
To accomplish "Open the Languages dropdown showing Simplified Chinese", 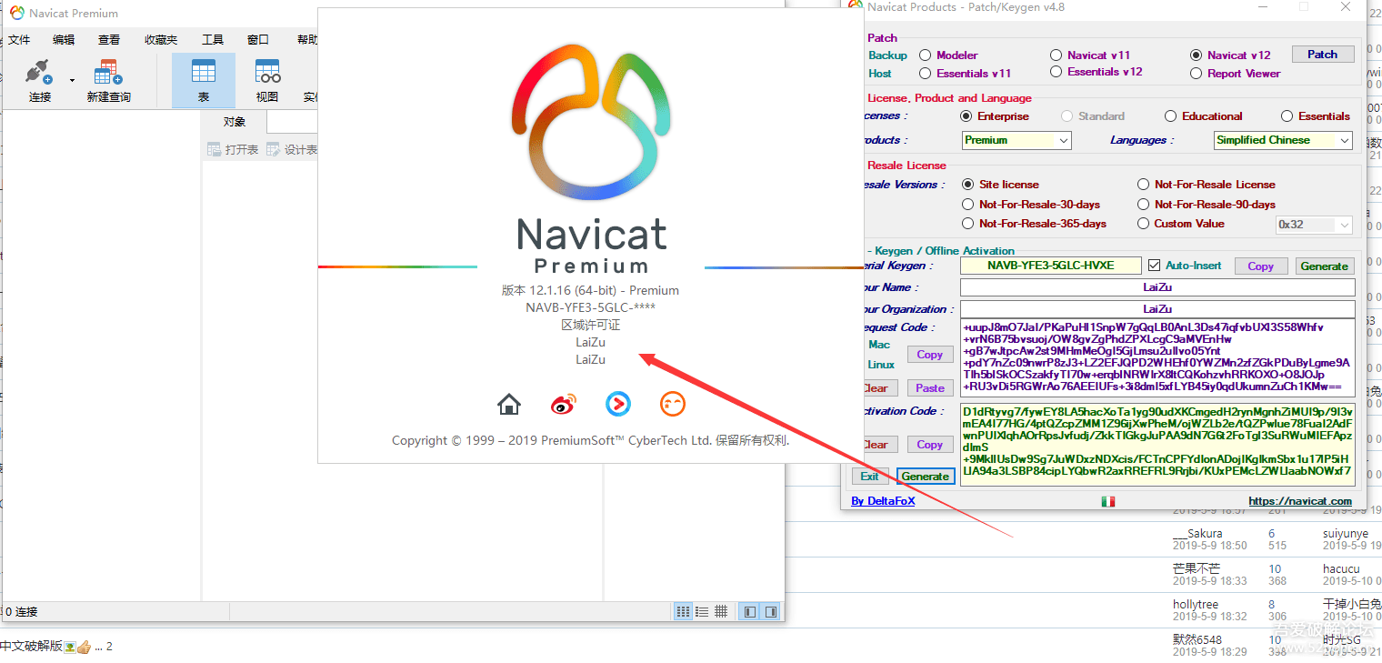I will pos(1283,140).
